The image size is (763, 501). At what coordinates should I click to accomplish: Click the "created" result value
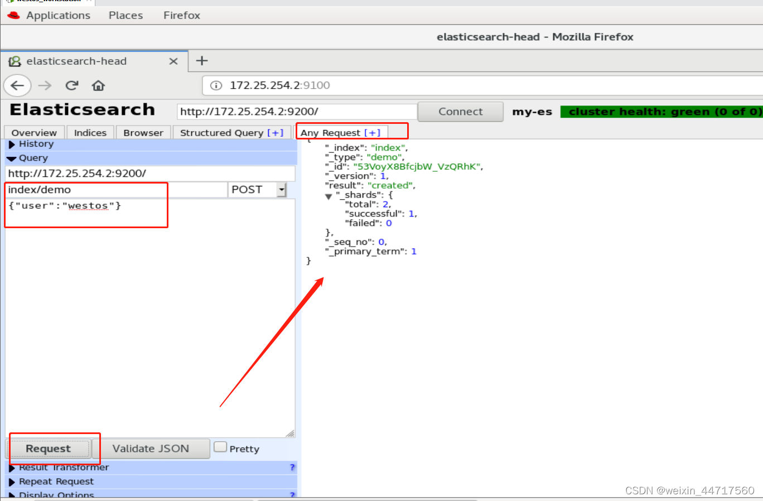[x=390, y=185]
